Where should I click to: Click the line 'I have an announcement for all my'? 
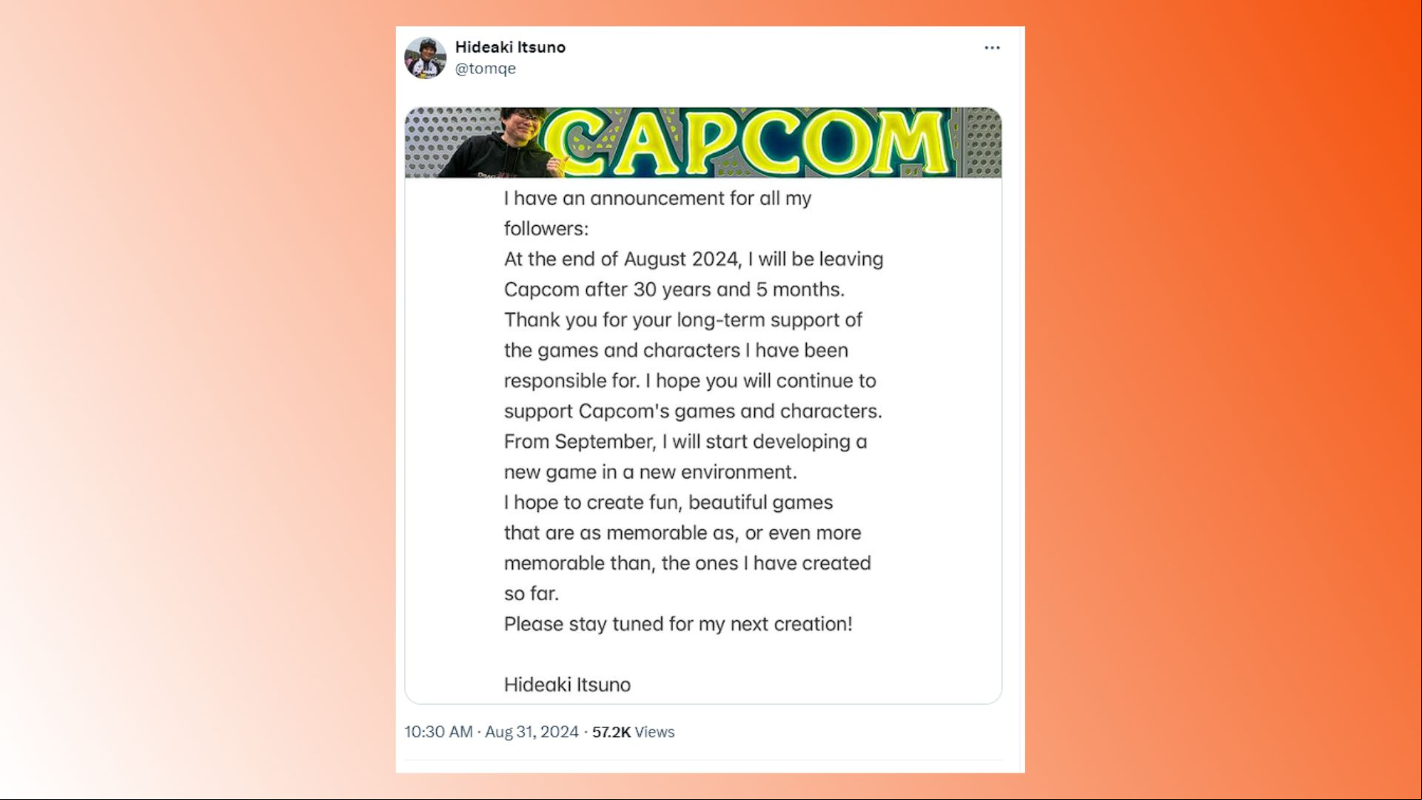point(657,198)
